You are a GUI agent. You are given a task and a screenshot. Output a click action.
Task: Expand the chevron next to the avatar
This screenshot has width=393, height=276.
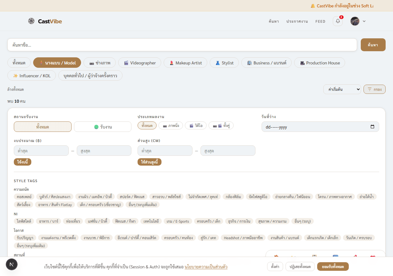[364, 21]
